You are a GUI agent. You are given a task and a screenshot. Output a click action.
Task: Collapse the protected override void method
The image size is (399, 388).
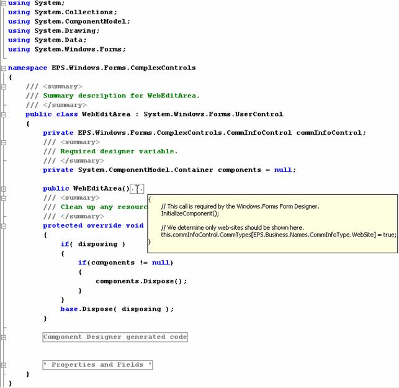tap(4, 226)
